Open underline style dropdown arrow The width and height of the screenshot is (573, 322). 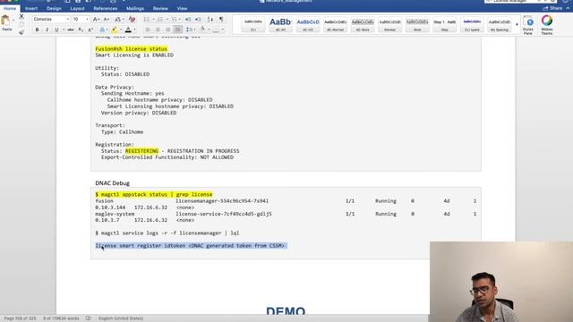coord(64,30)
